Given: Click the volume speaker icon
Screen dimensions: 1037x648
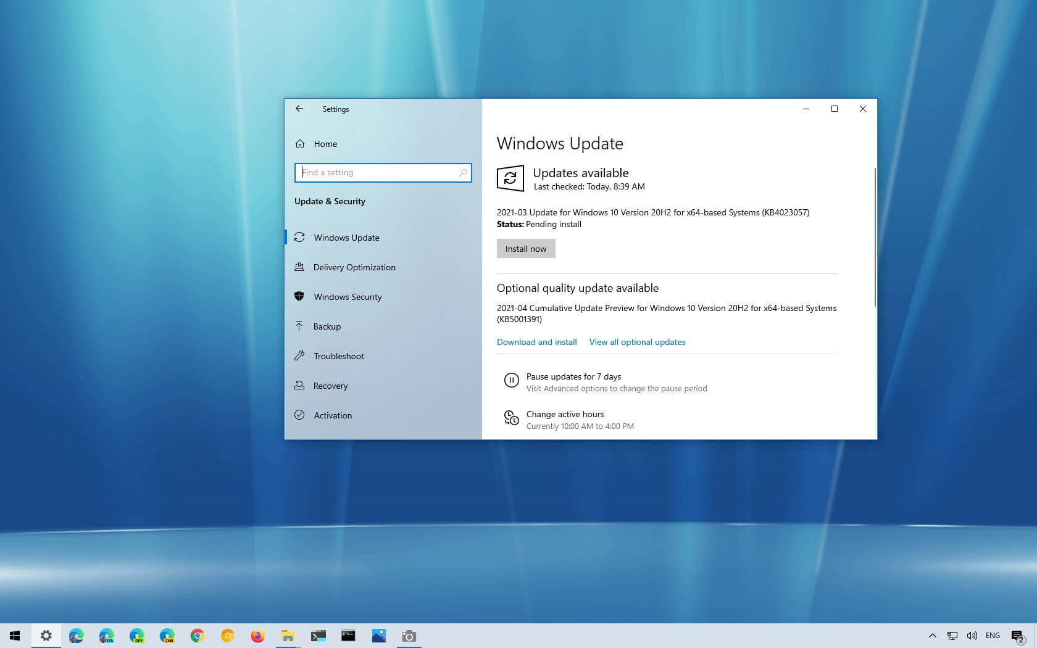Looking at the screenshot, I should pos(972,636).
